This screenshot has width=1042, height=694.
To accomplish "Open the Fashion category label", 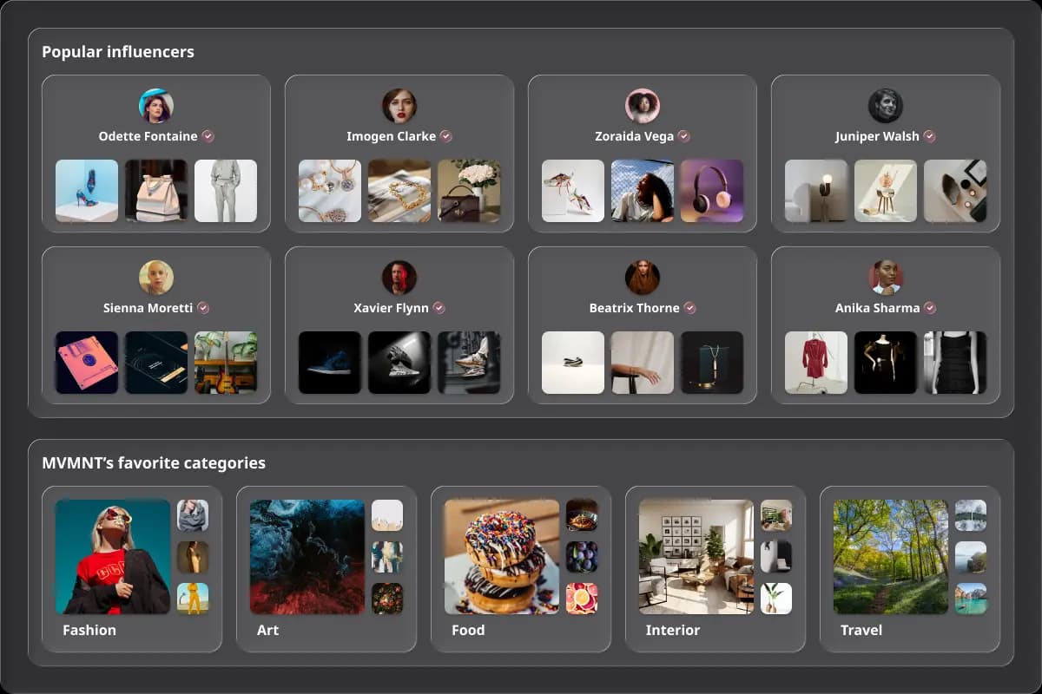I will tap(89, 630).
